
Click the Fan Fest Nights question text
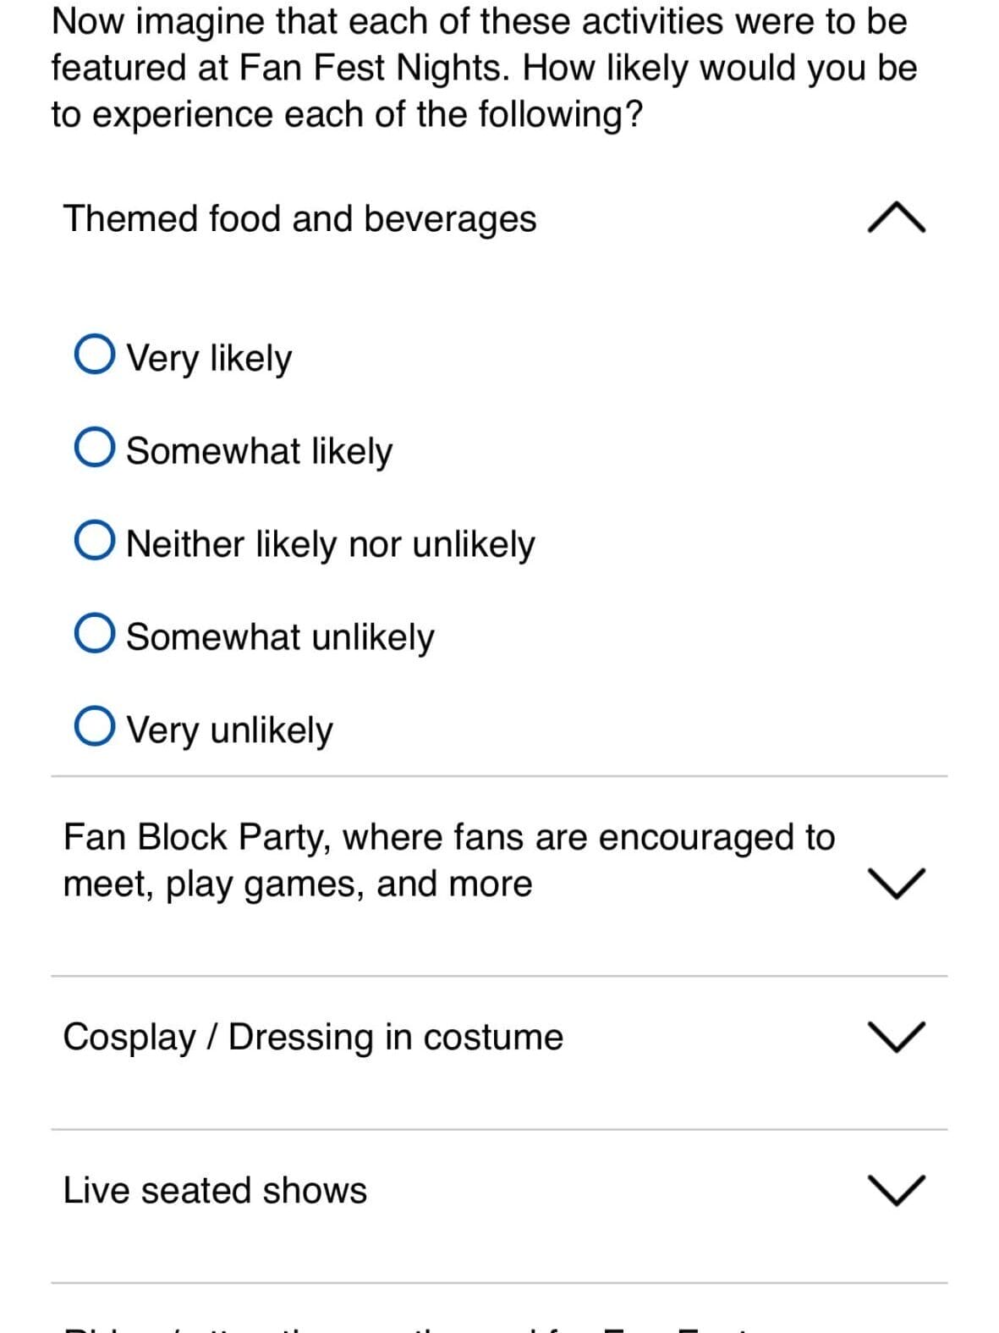pyautogui.click(x=484, y=68)
